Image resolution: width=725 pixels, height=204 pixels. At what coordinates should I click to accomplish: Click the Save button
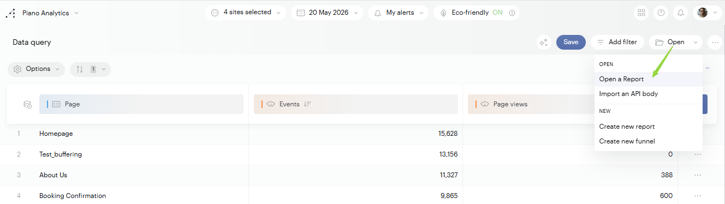571,42
